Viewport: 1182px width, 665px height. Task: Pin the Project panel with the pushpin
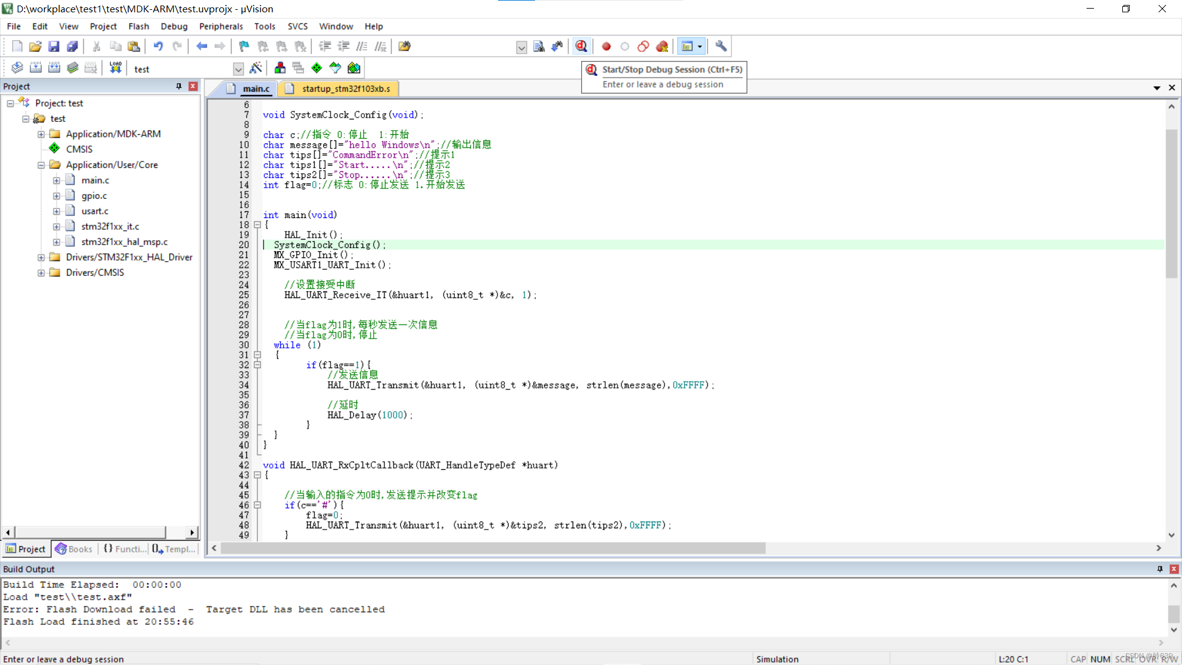pos(179,86)
